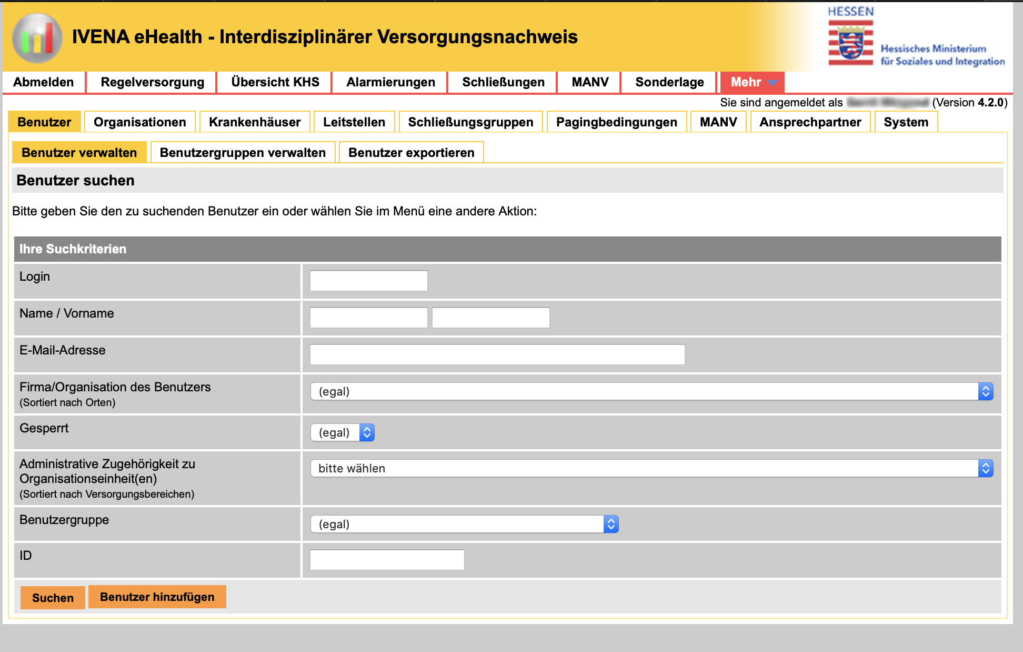1023x652 pixels.
Task: Click the Hessen coat of arms logo
Action: (x=850, y=44)
